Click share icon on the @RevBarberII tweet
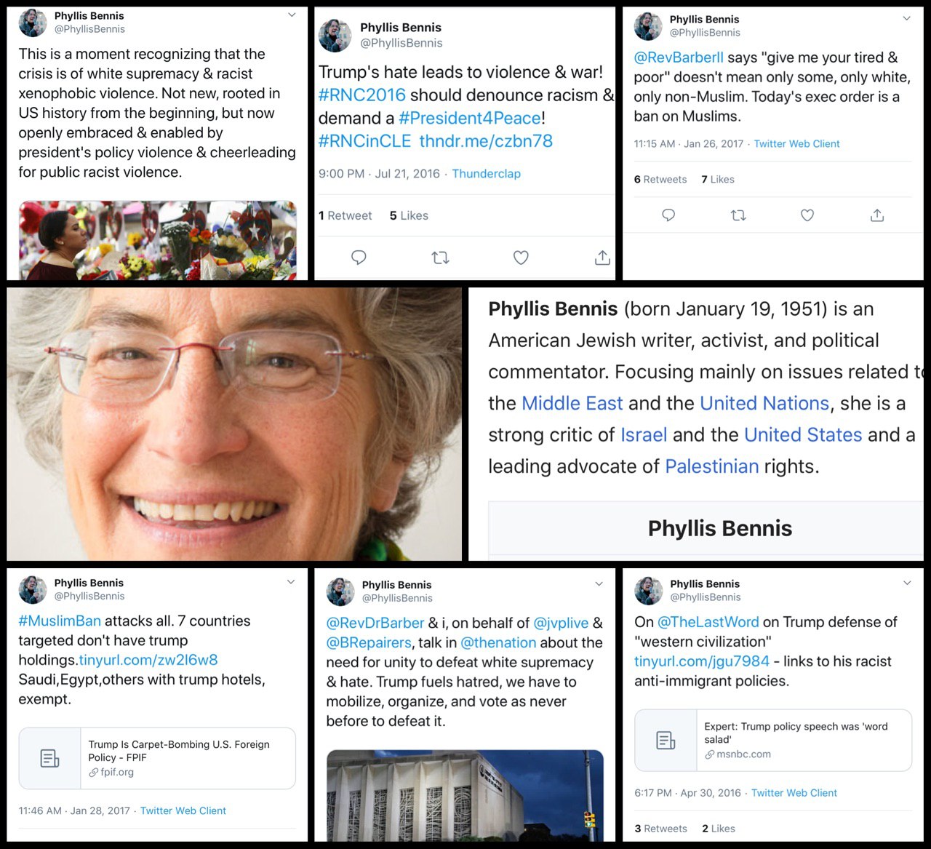The width and height of the screenshot is (931, 849). pyautogui.click(x=877, y=215)
